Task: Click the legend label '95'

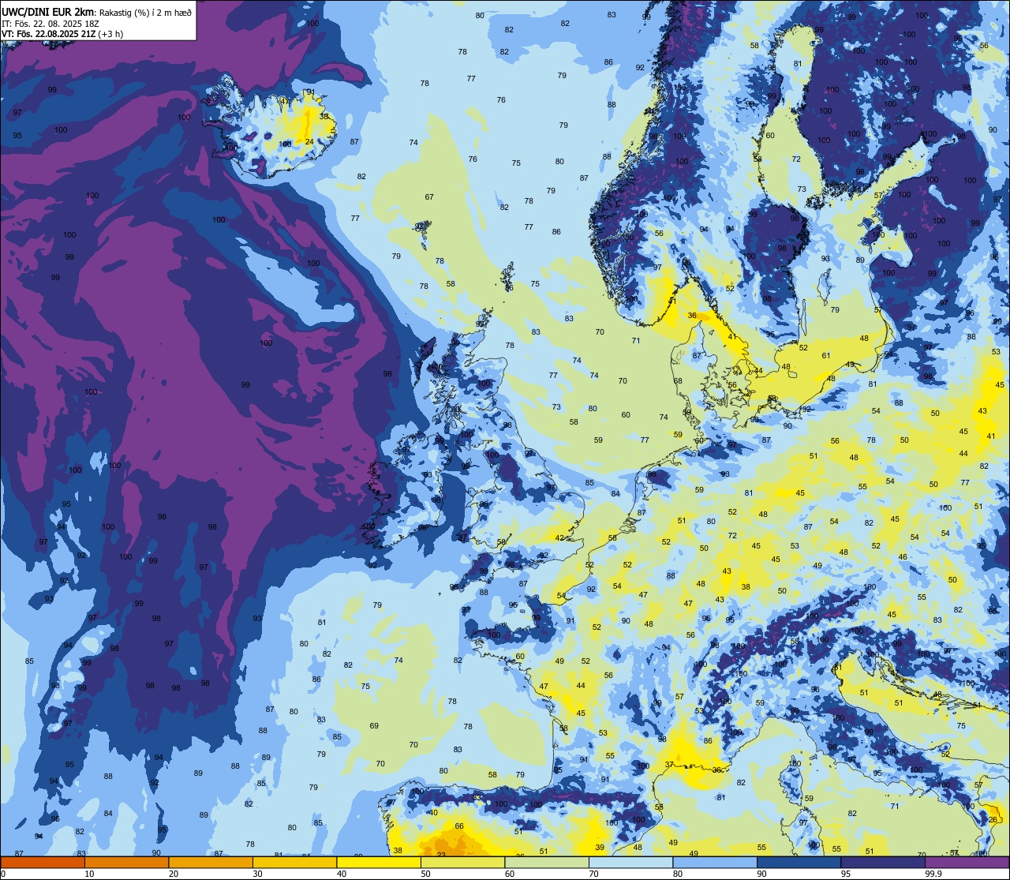Action: click(846, 874)
